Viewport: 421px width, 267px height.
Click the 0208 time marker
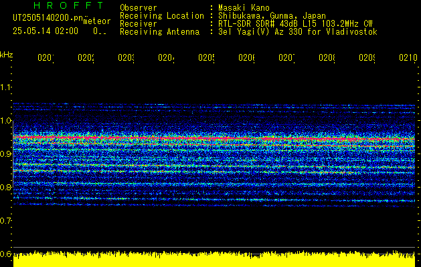coord(327,57)
